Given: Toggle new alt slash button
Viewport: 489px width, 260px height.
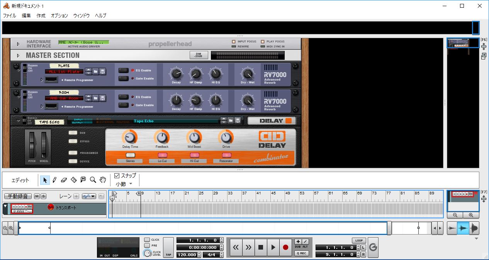Looking at the screenshot, I should pyautogui.click(x=305, y=241).
